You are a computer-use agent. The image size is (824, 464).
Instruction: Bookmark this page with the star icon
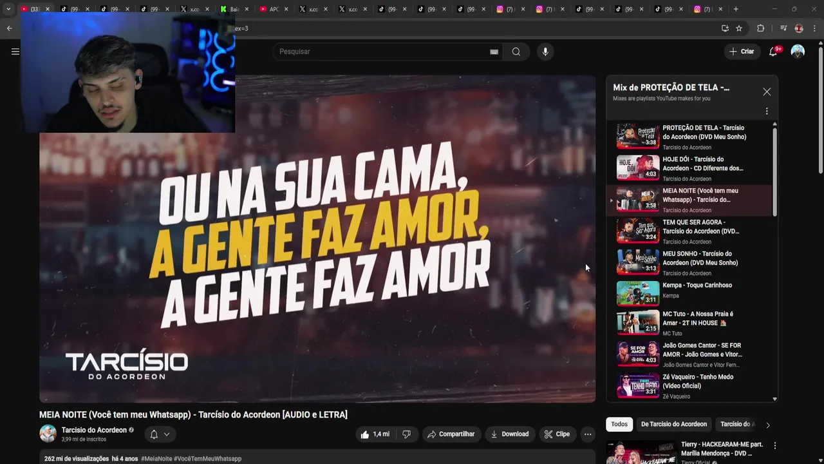[x=739, y=28]
